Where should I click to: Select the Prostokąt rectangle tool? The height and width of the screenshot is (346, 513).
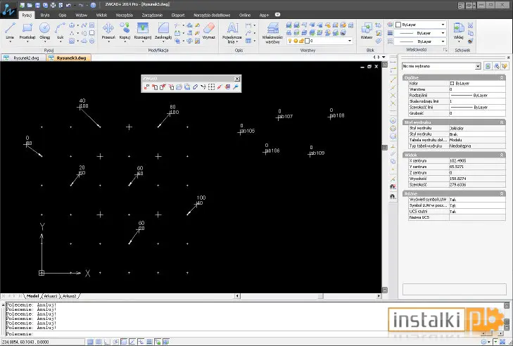click(x=27, y=31)
